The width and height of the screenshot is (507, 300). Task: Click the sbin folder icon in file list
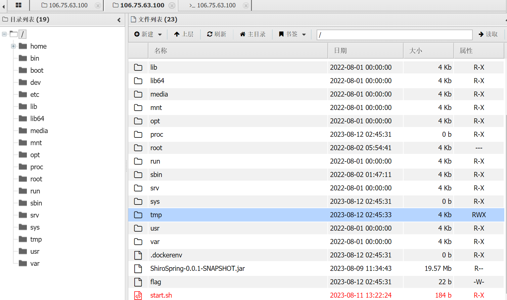point(138,175)
